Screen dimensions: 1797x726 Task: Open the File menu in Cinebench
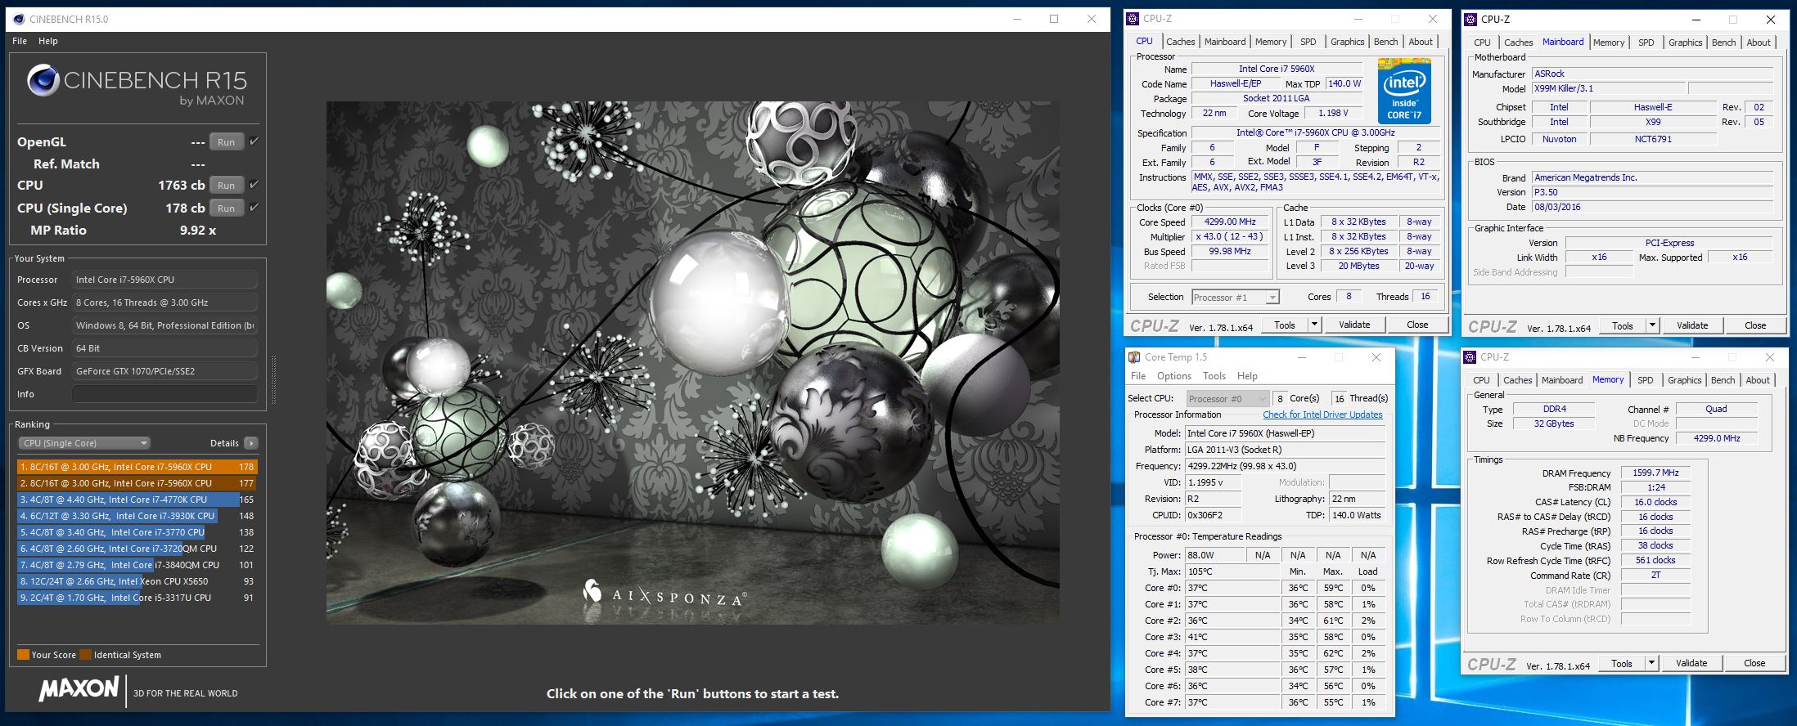click(x=20, y=41)
